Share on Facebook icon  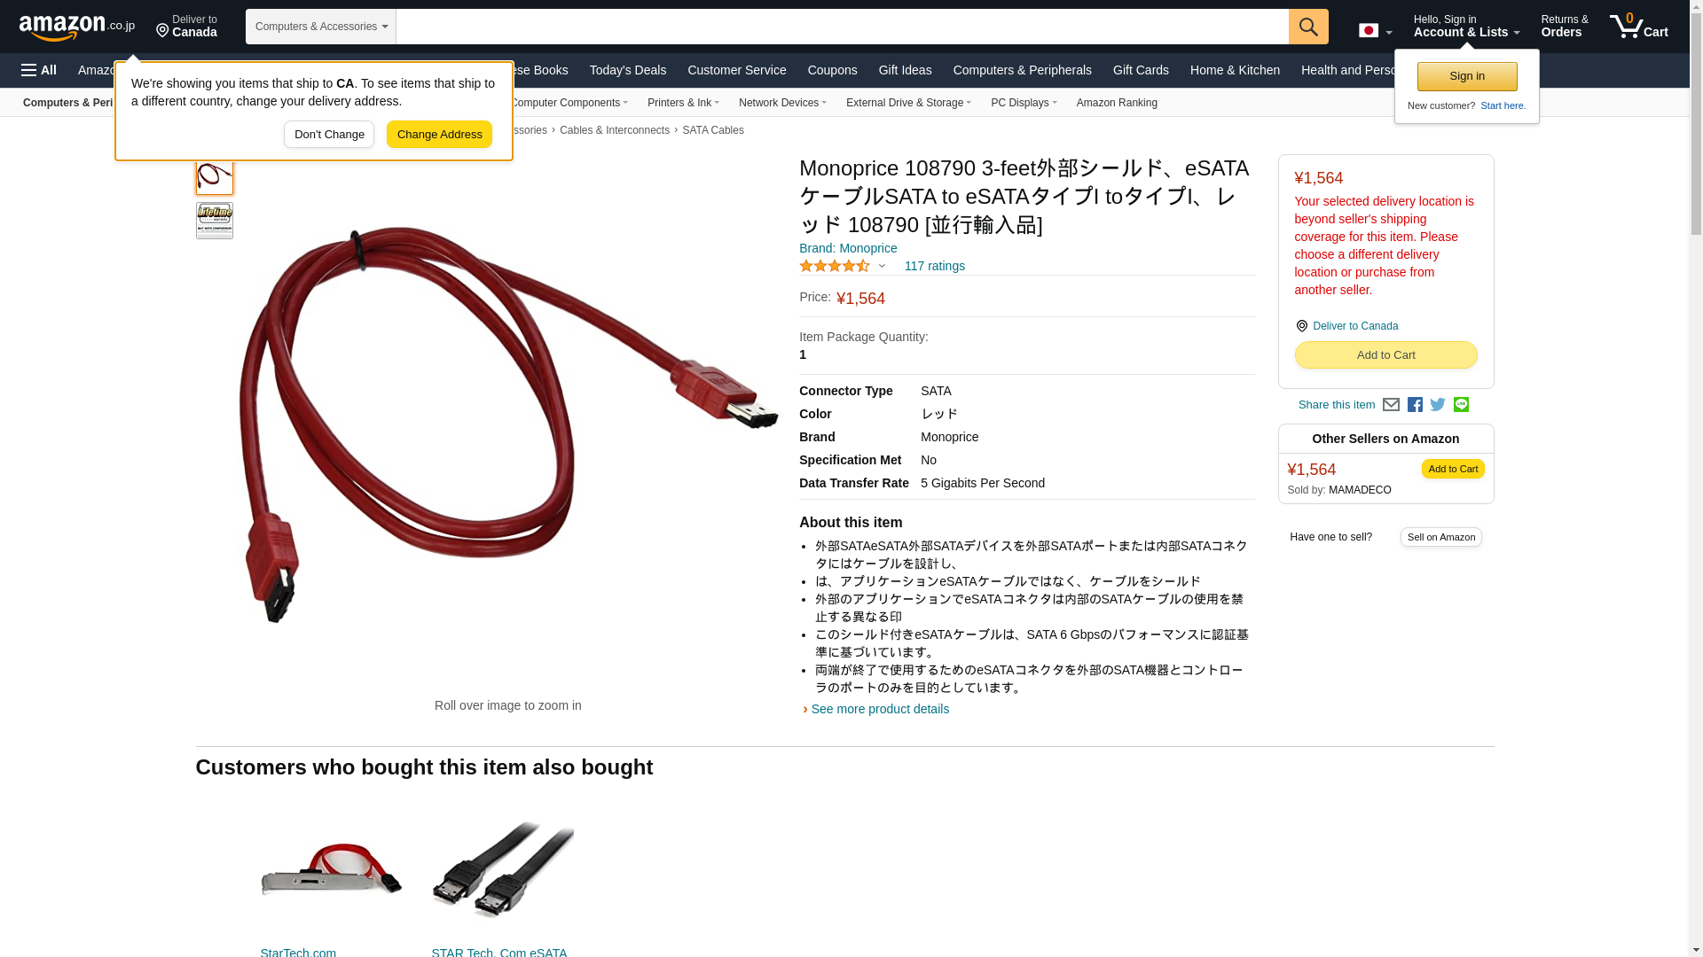click(x=1415, y=405)
